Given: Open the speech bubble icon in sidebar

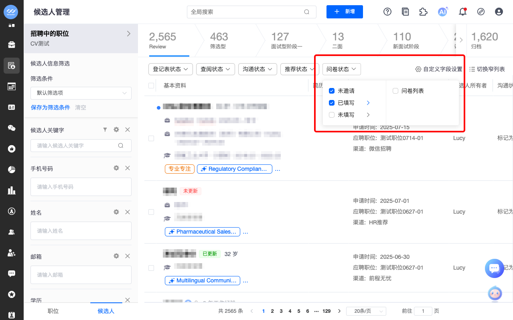Looking at the screenshot, I should 12,274.
